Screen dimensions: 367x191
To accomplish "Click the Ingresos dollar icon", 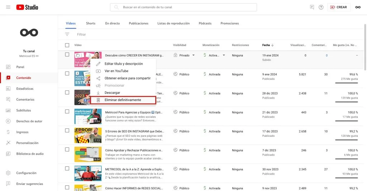I will pos(8,132).
